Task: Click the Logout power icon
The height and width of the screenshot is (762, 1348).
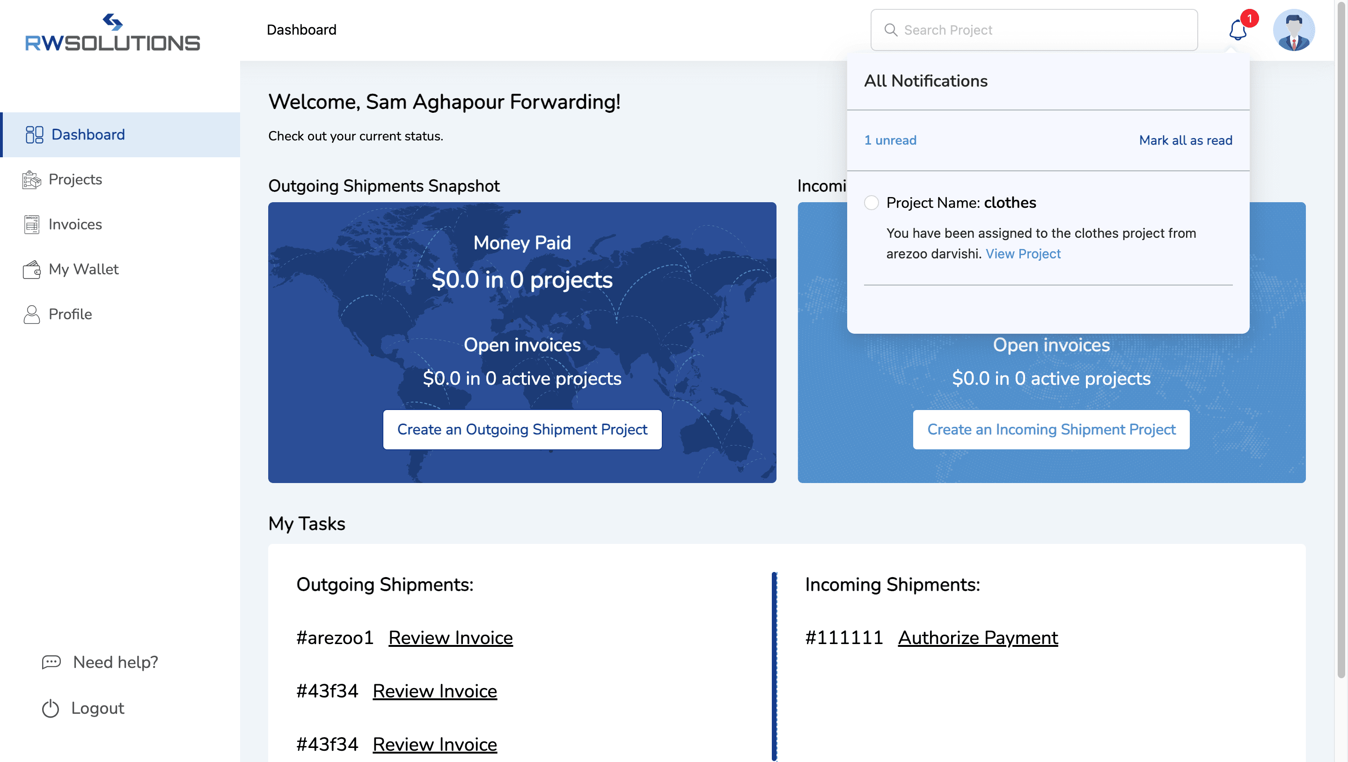Action: (x=50, y=708)
